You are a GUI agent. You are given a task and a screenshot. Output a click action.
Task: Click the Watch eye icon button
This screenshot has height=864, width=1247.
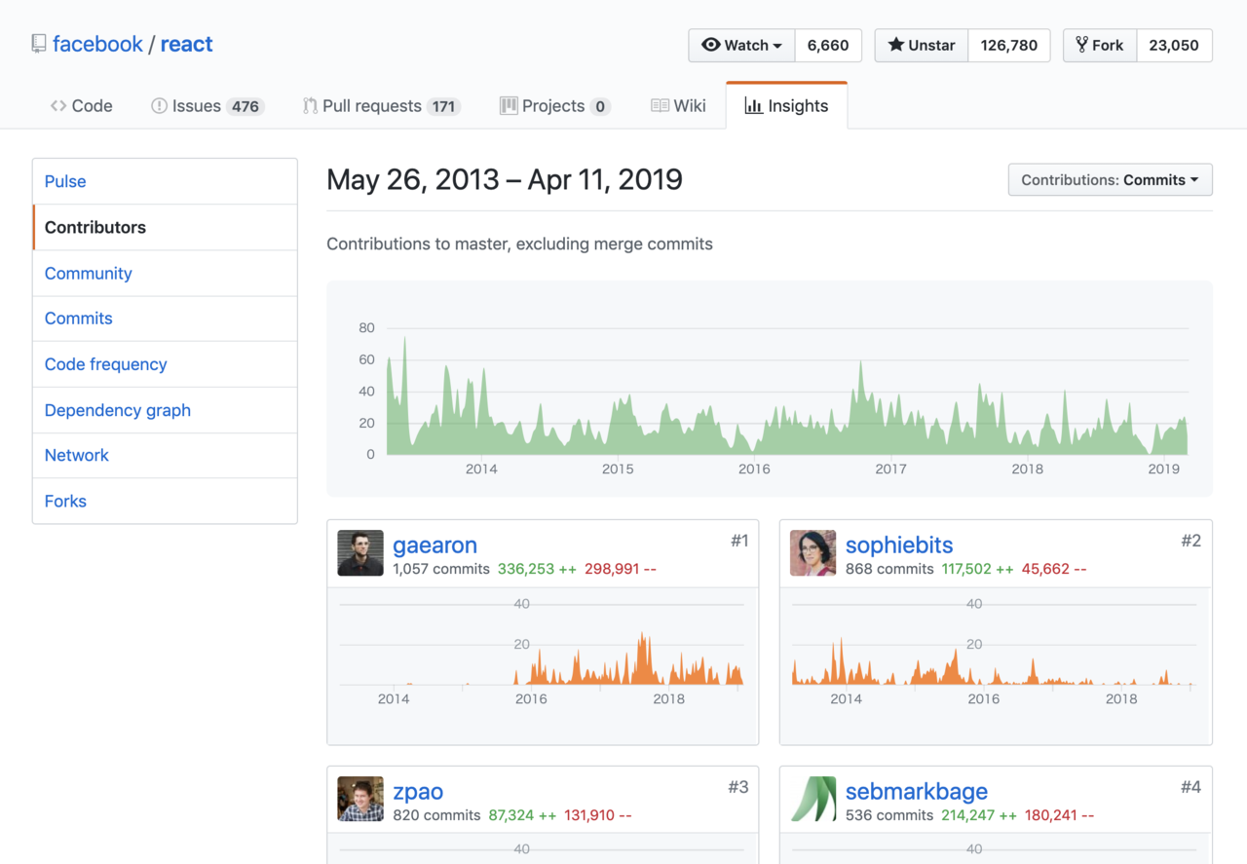click(x=711, y=45)
